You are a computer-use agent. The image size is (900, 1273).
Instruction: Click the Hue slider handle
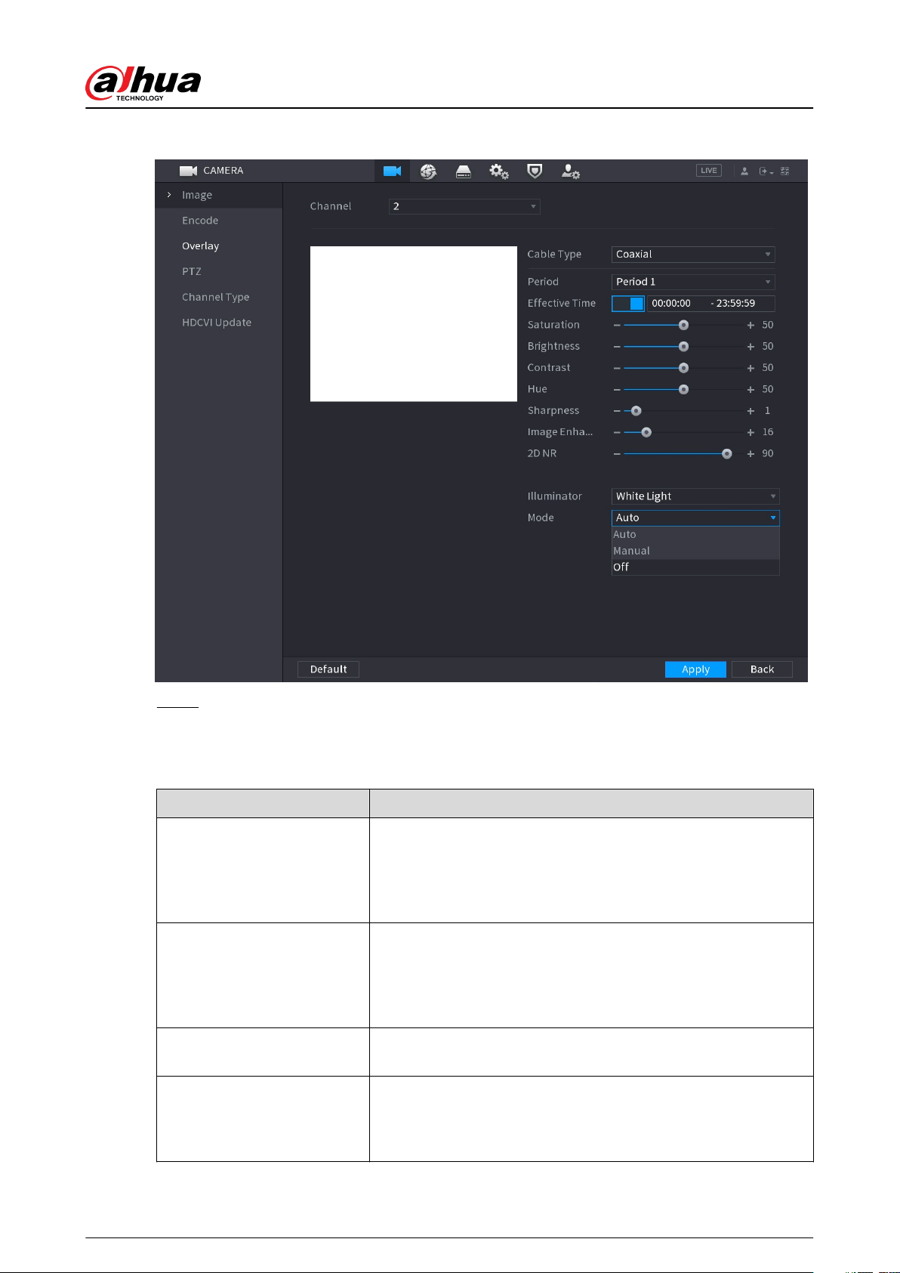point(683,390)
